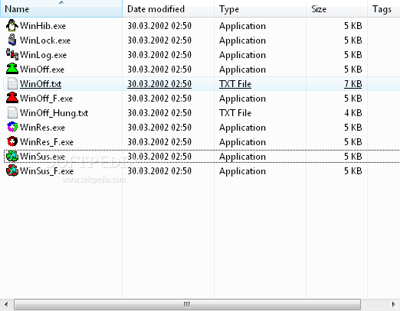Click the red WinRes_F.exe icon

[x=12, y=141]
